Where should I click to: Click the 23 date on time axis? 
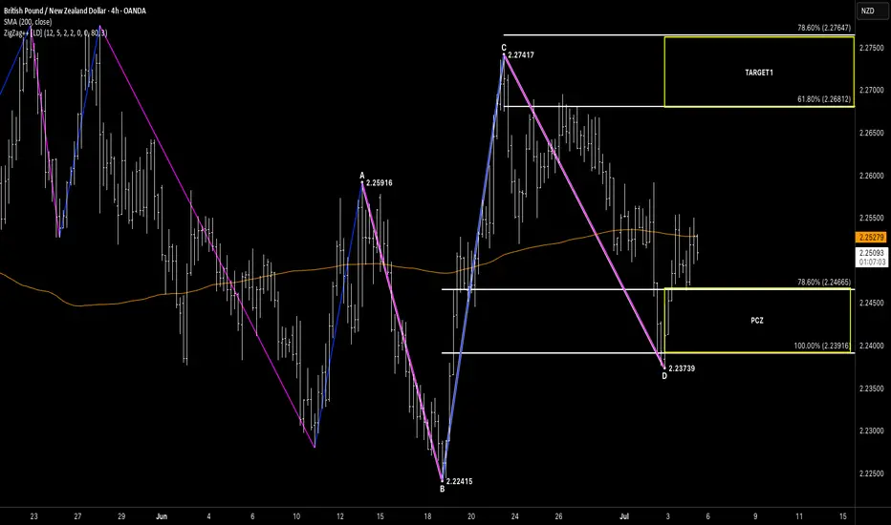34,516
